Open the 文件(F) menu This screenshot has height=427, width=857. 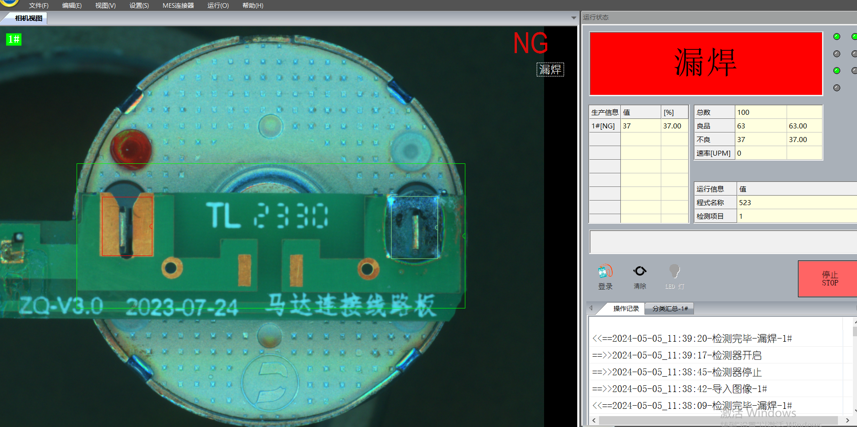click(x=39, y=5)
